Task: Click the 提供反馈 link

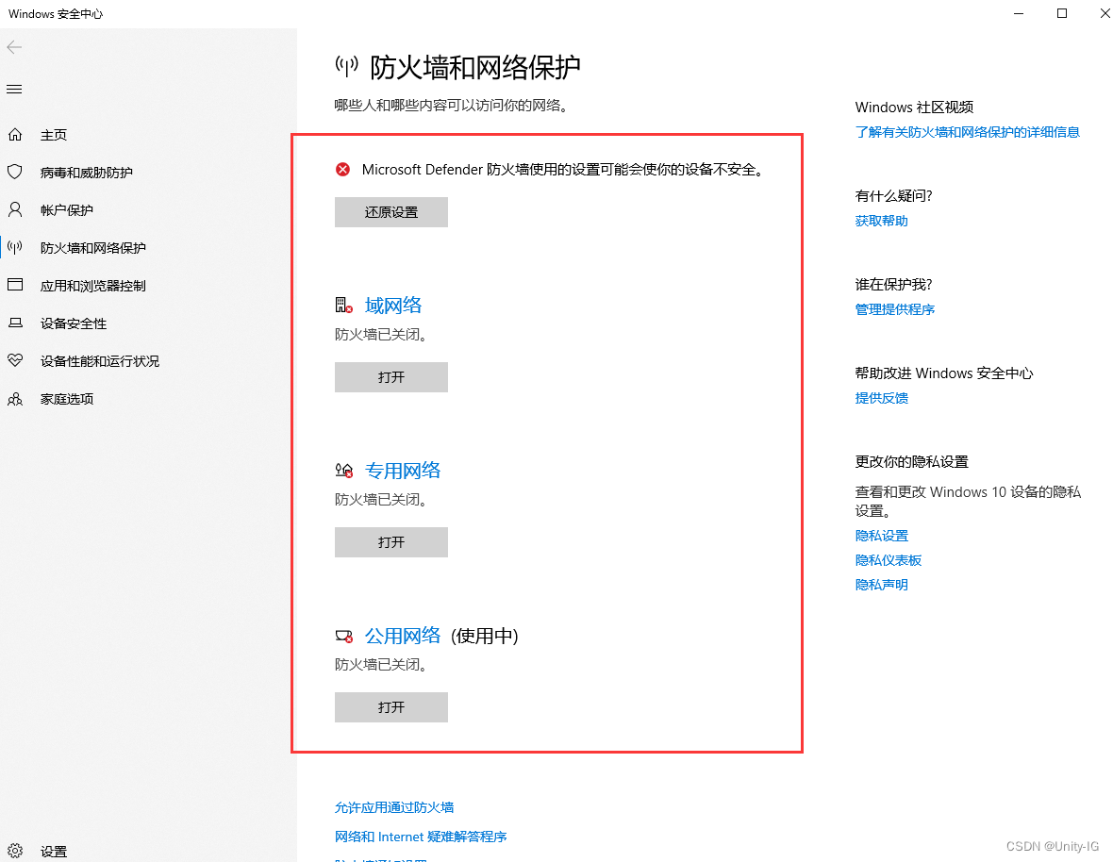Action: 882,398
